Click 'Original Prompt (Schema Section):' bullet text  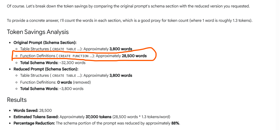tap(45, 43)
